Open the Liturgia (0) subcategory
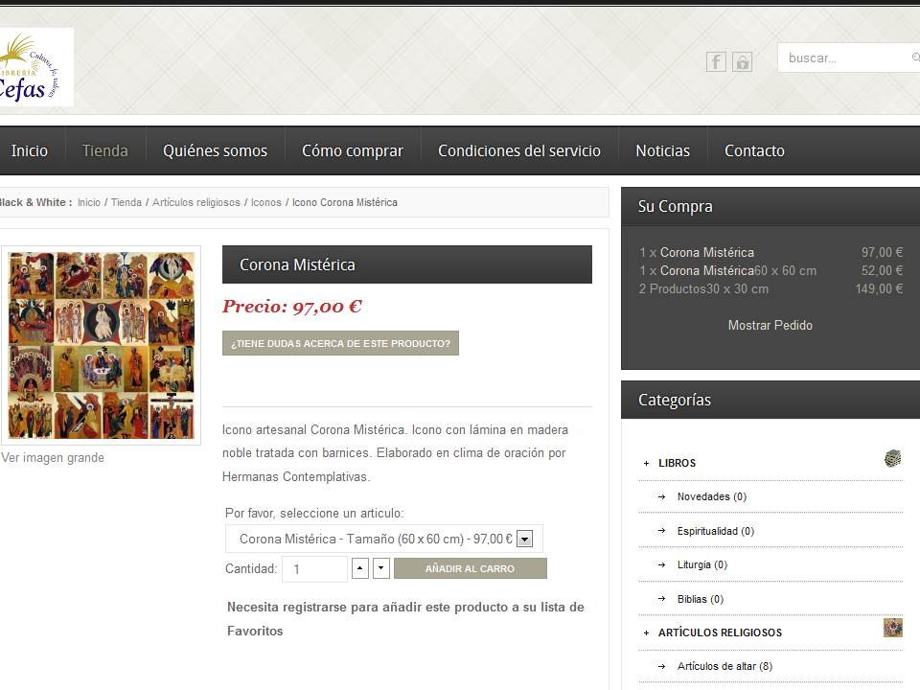The image size is (920, 690). coord(702,565)
